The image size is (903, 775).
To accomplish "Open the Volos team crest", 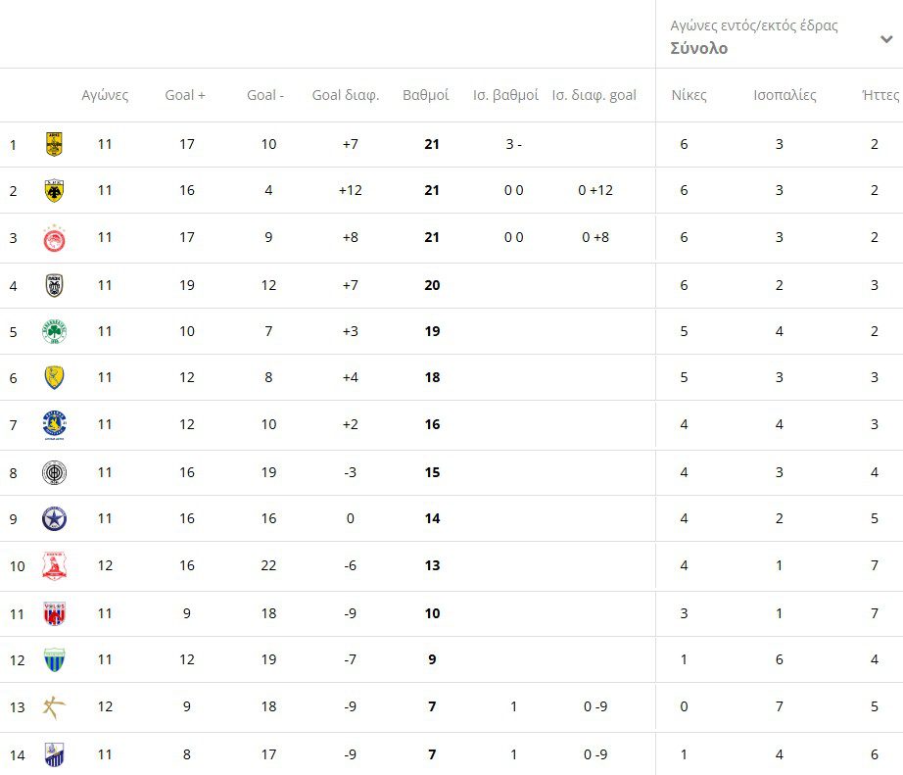I will 54,613.
